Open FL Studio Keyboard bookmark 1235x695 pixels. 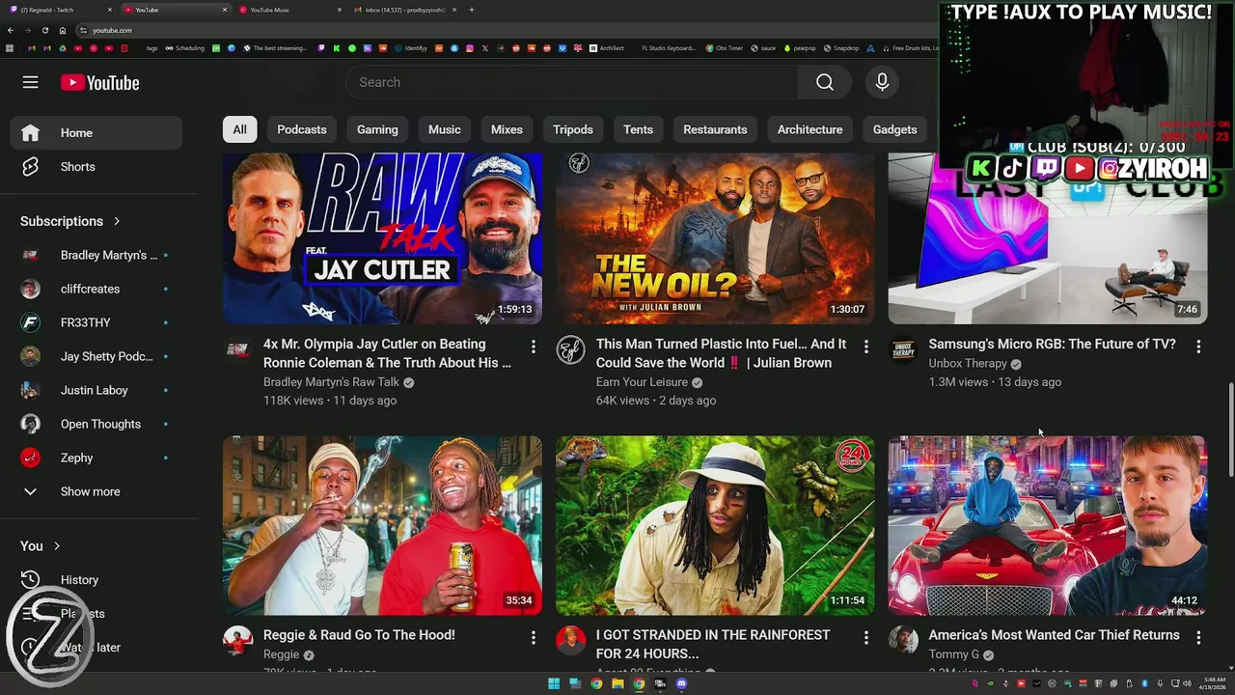[669, 48]
